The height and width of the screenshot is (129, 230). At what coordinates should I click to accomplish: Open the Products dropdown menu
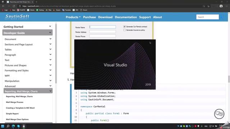coord(73,17)
